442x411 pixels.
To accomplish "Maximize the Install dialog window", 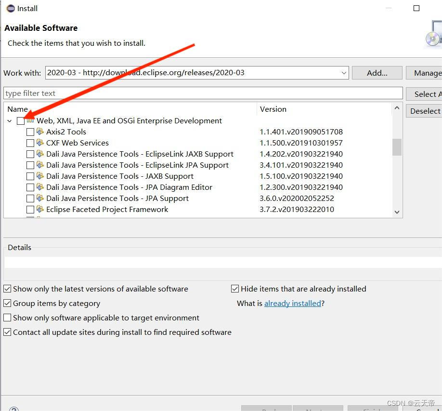I will [416, 8].
